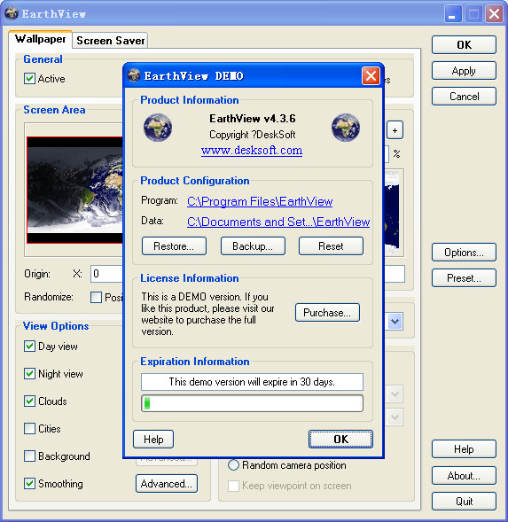The width and height of the screenshot is (508, 522).
Task: Select Random camera position radio button
Action: click(x=233, y=465)
